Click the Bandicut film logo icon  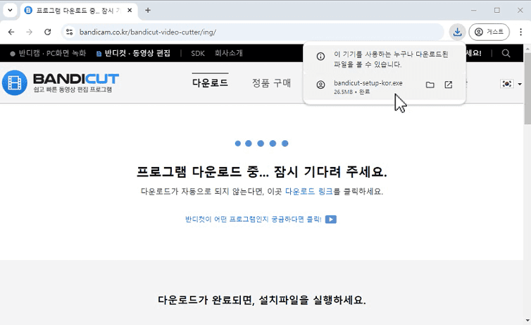(15, 82)
